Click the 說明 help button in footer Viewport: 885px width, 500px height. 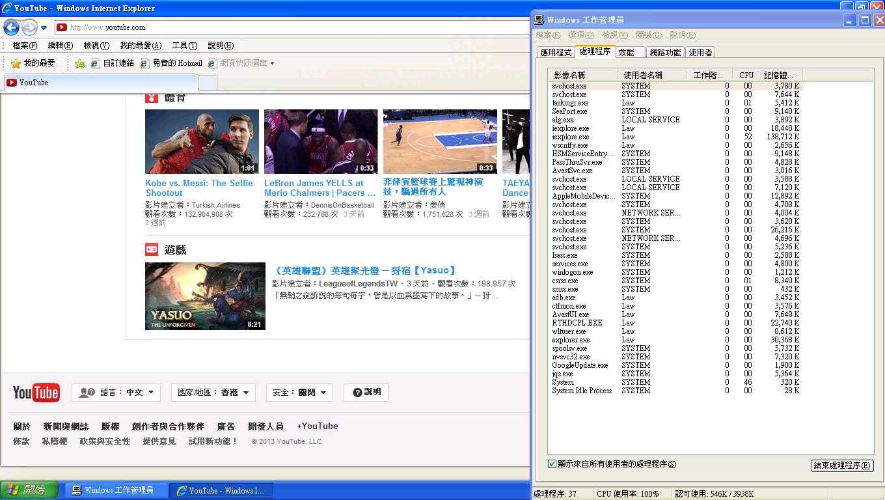(366, 392)
